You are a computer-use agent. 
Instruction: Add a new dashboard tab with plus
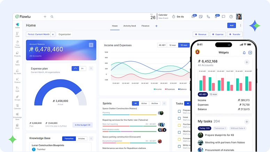coord(156,26)
